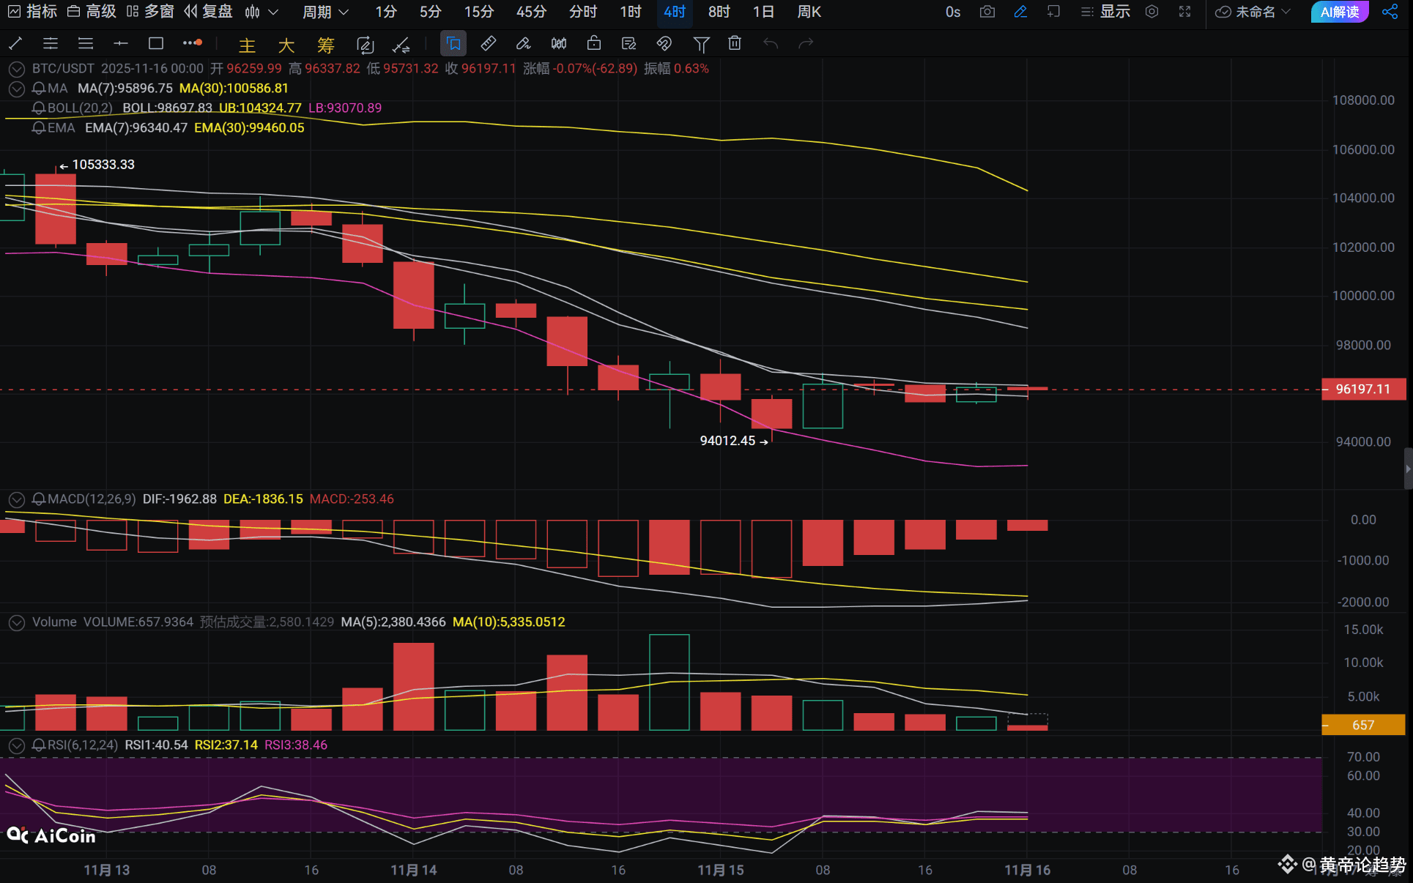Click the lock drawings icon
The width and height of the screenshot is (1413, 883).
(x=594, y=44)
